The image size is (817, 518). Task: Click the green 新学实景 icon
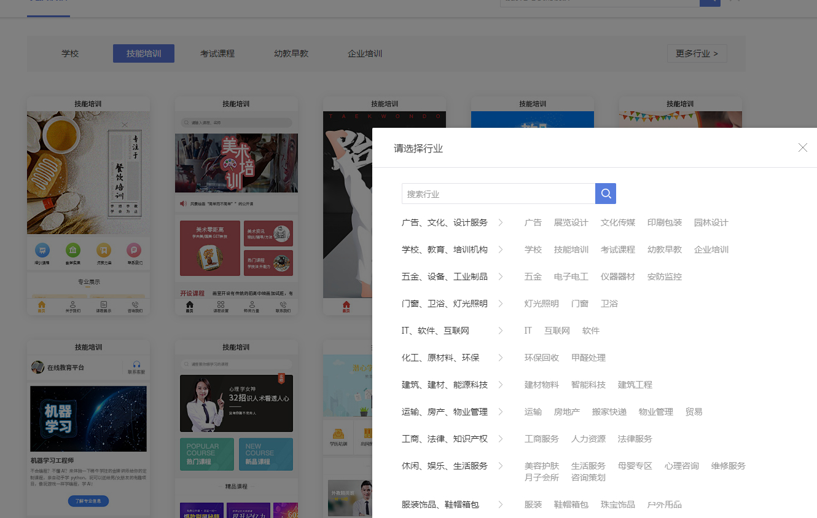click(x=73, y=250)
